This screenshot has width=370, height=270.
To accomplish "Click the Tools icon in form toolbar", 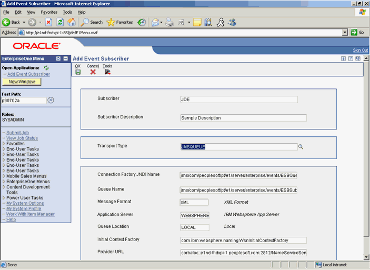I will coord(107,72).
